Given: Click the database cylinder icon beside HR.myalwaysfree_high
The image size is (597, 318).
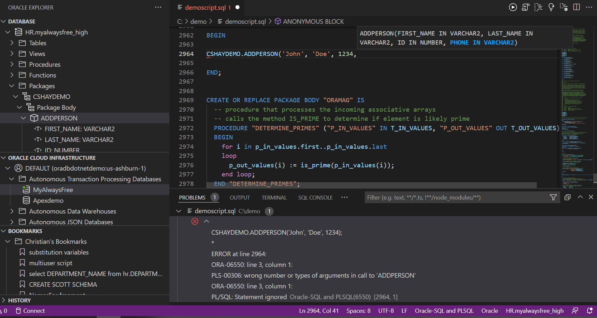Looking at the screenshot, I should click(17, 32).
